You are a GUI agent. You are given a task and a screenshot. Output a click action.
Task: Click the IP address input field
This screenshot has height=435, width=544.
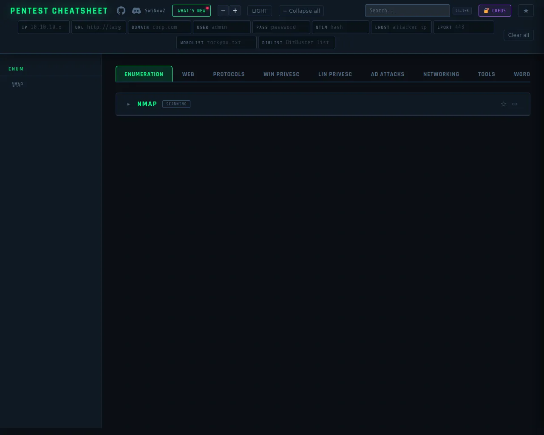(48, 27)
